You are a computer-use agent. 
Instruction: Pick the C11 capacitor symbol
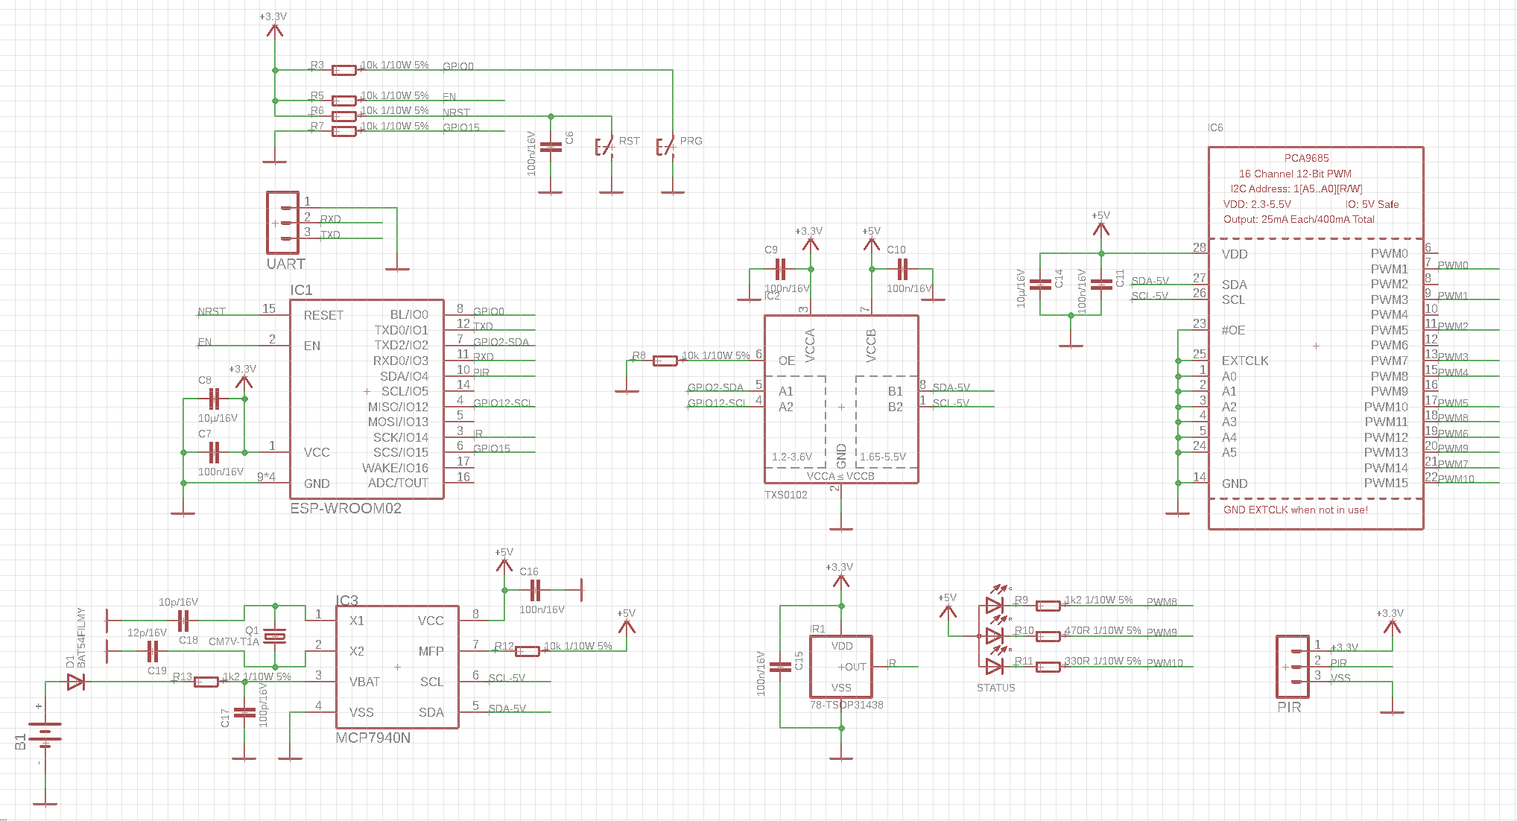[x=1101, y=284]
